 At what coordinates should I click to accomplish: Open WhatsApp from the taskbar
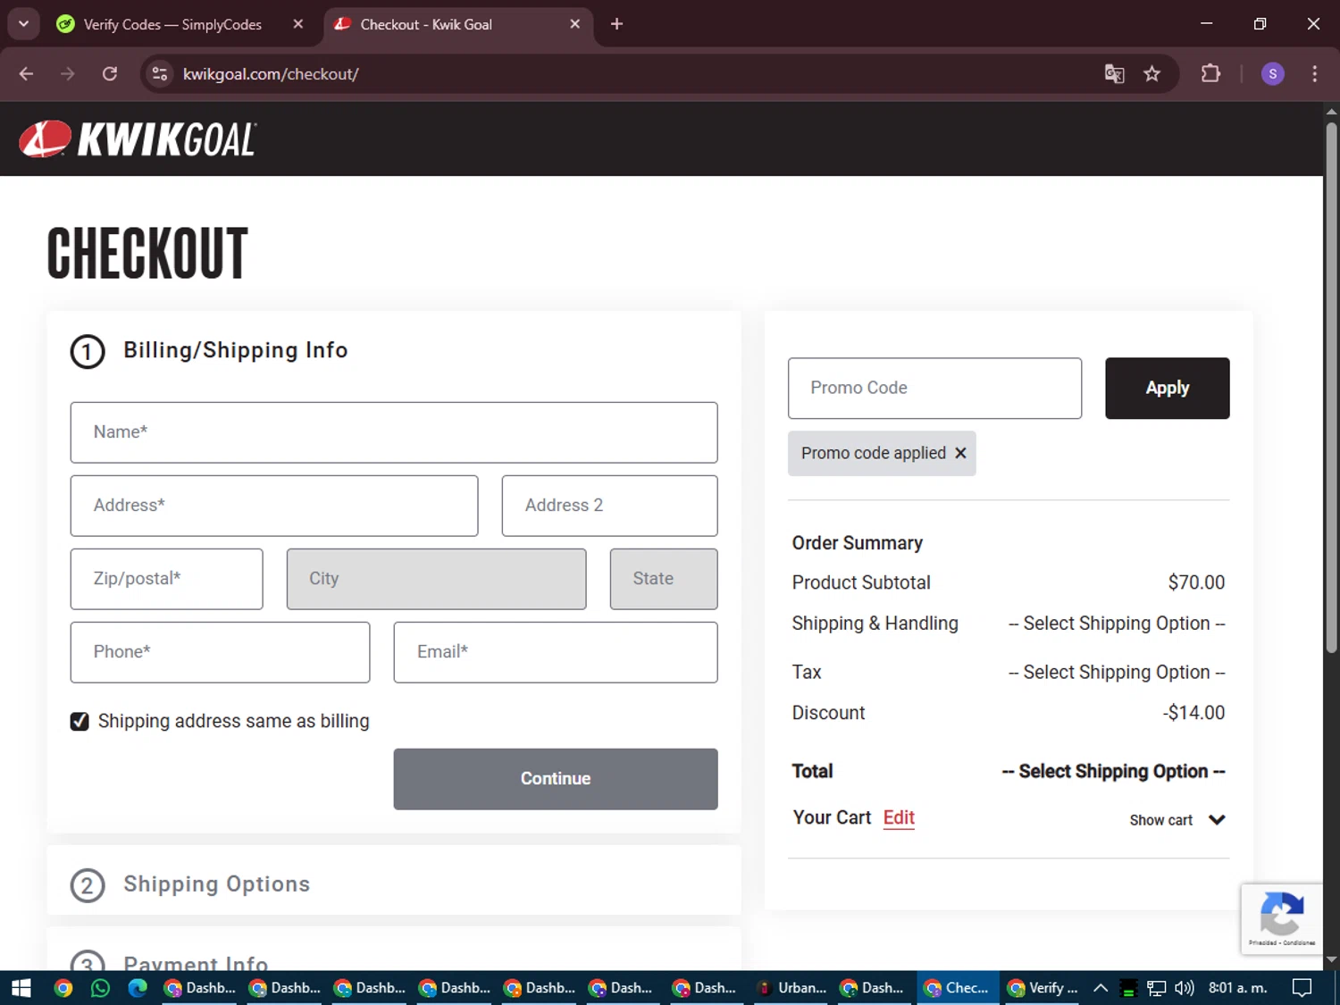coord(100,988)
